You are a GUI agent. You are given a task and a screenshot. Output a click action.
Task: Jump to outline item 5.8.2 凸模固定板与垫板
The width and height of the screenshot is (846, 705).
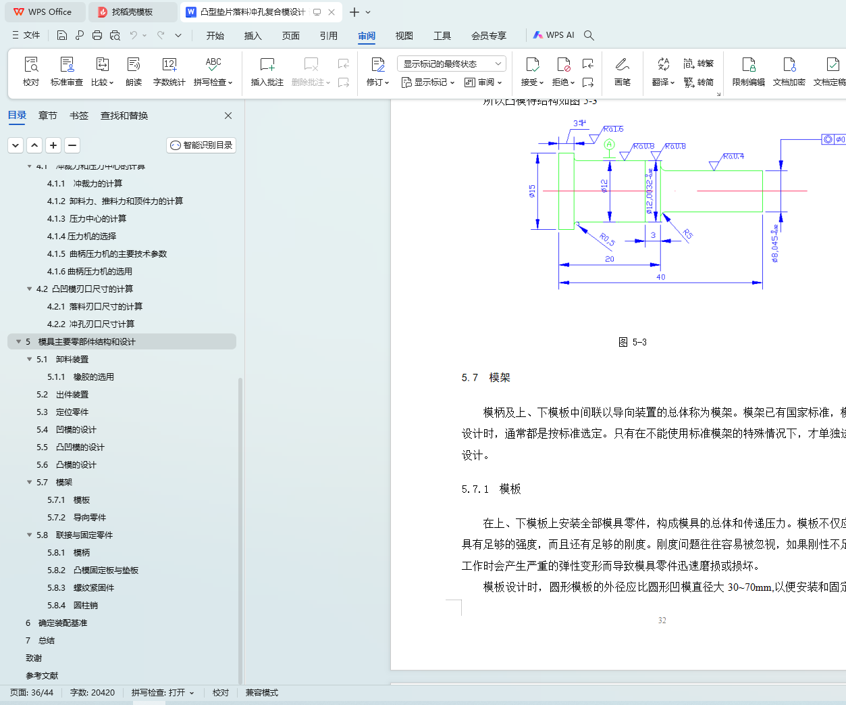93,570
